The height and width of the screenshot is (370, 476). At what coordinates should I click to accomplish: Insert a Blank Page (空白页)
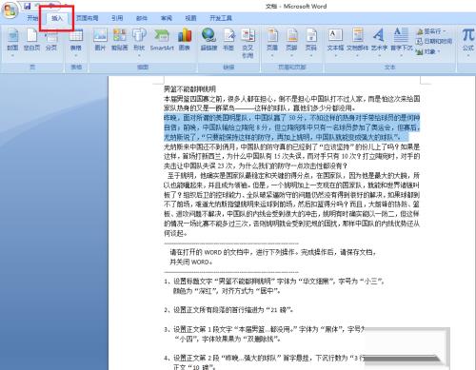(31, 39)
